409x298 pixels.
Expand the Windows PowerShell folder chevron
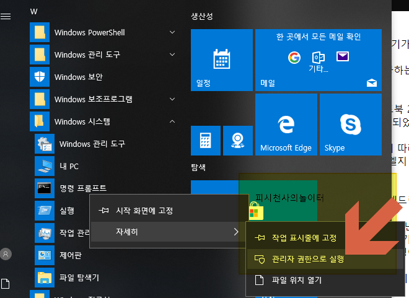click(172, 32)
